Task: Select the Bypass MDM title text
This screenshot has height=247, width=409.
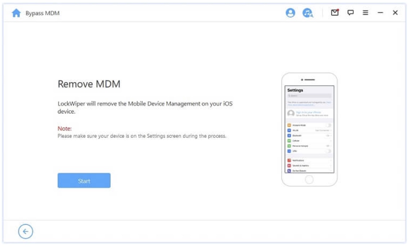Action: tap(42, 13)
